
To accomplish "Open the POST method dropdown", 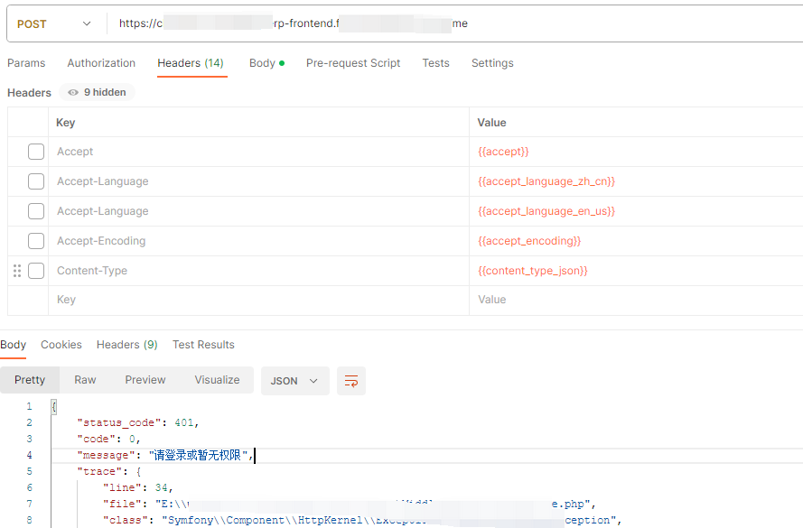I will tap(54, 23).
